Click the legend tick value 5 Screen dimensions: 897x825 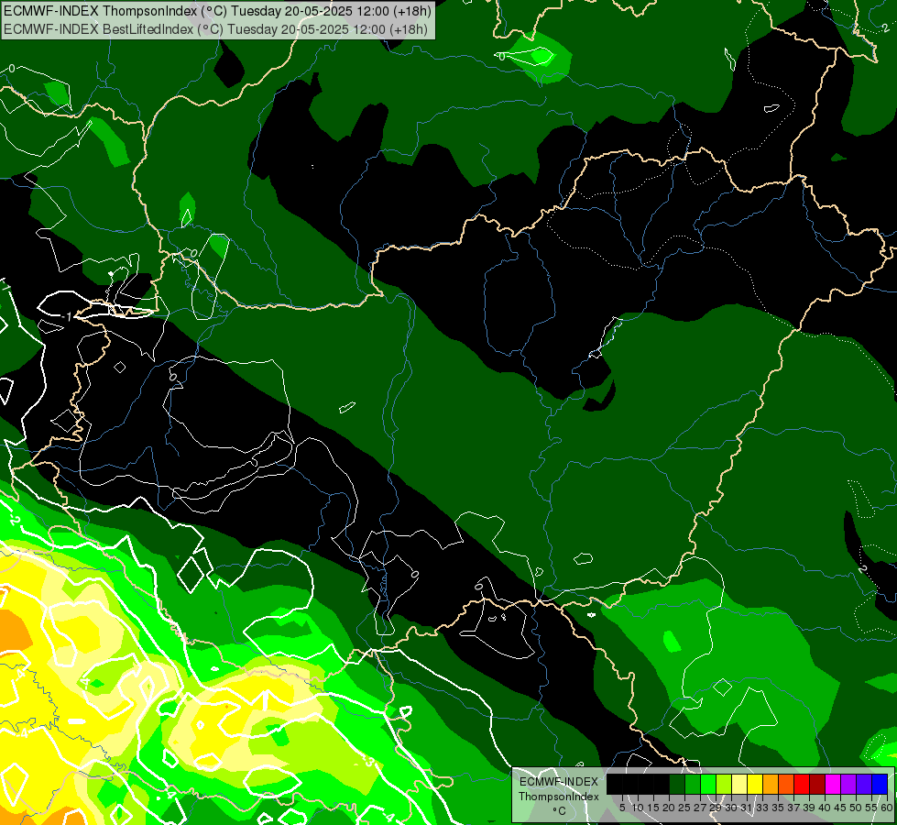coord(622,808)
